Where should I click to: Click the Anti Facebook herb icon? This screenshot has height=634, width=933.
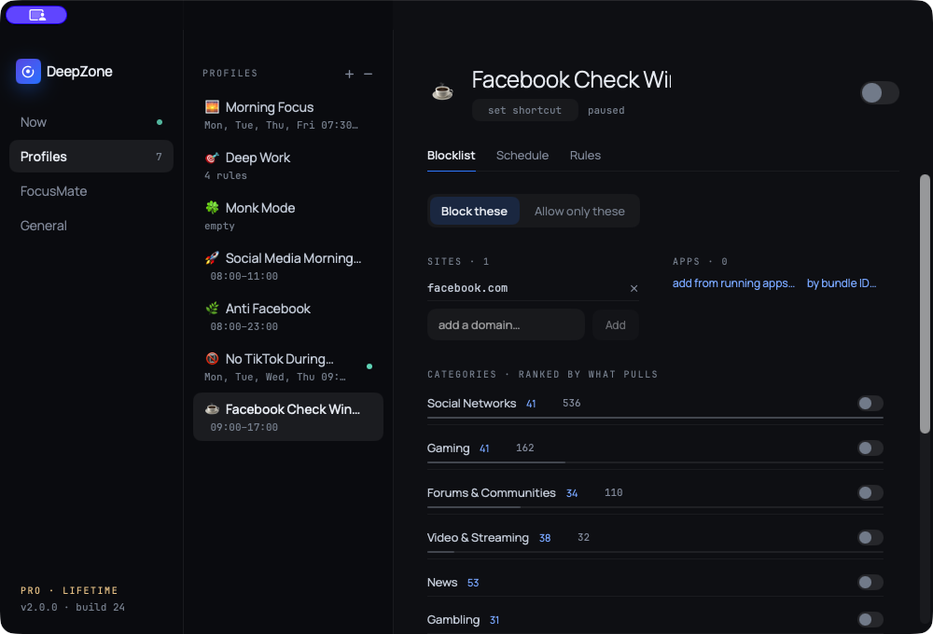click(212, 309)
